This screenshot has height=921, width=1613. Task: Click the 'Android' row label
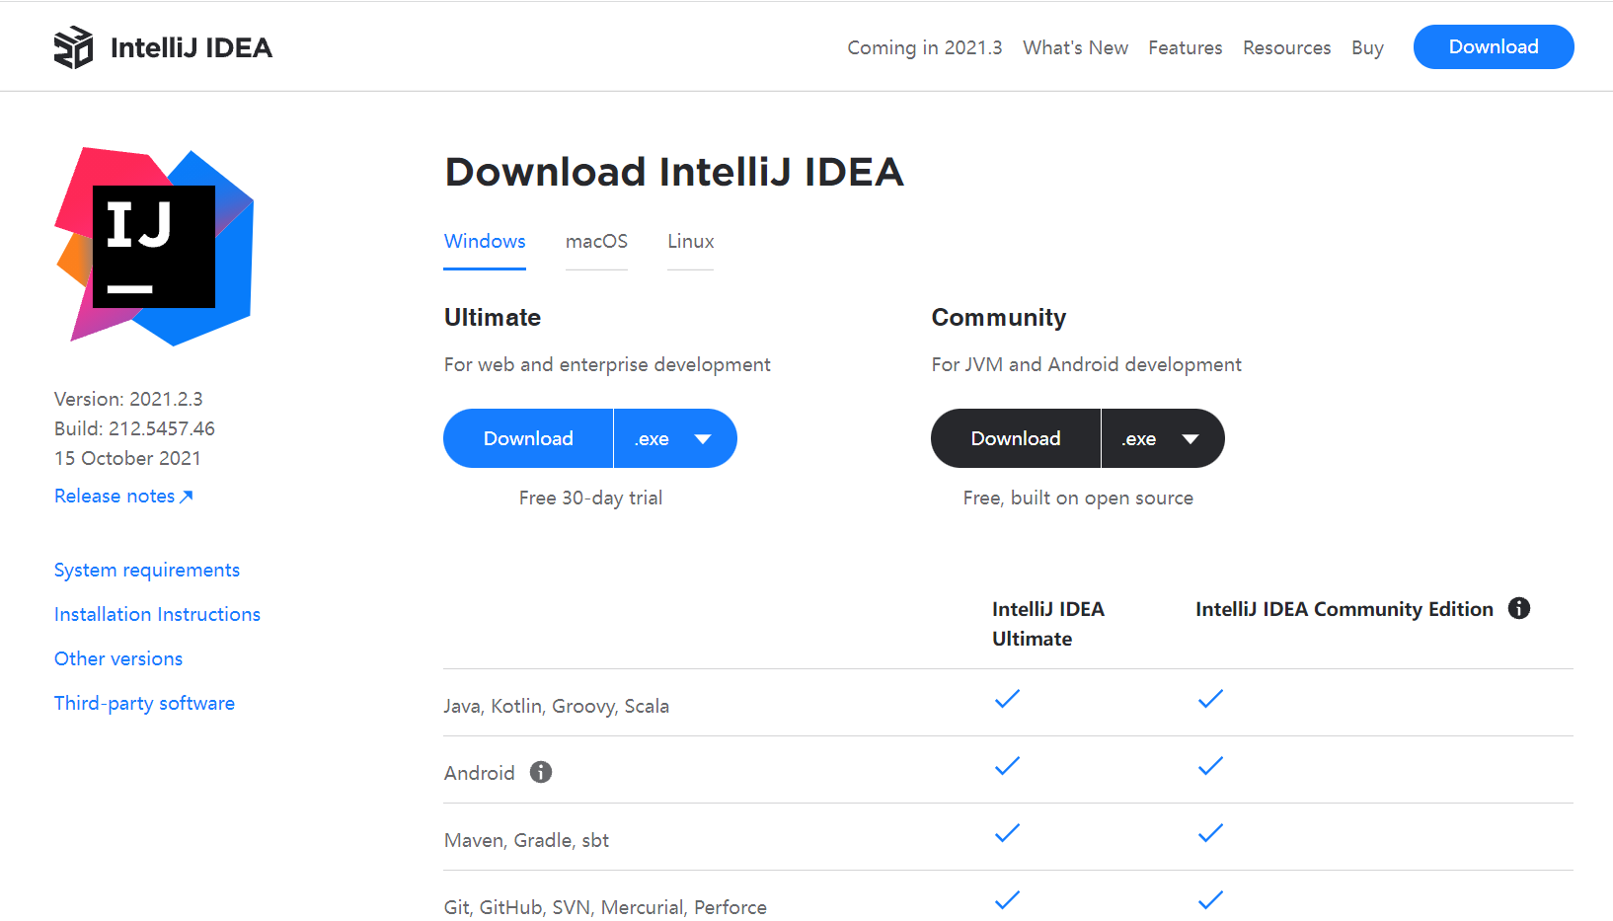pos(480,773)
